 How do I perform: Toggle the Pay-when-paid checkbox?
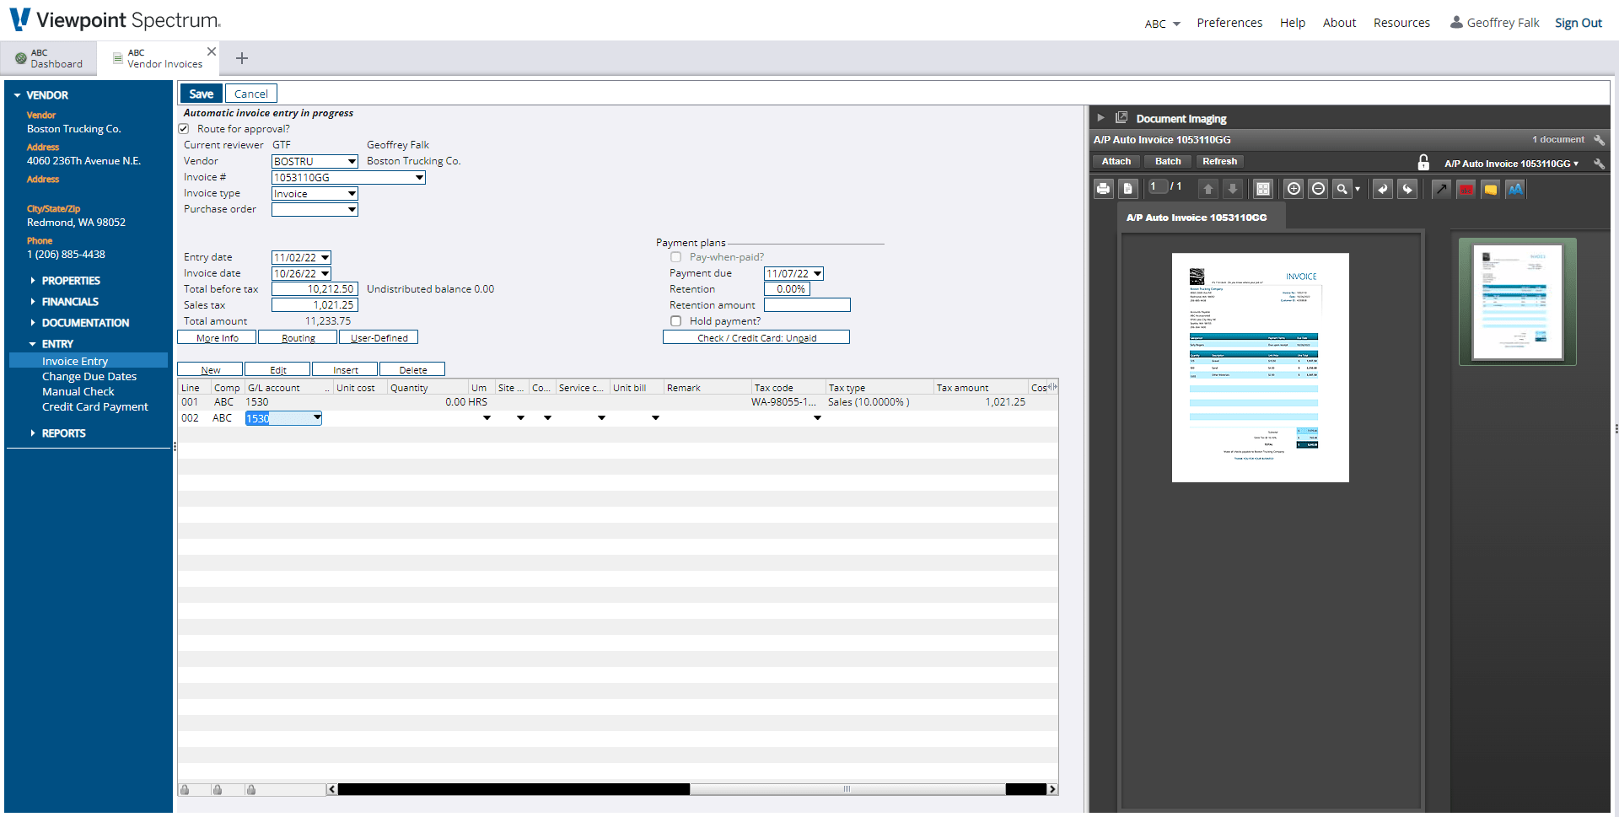[x=675, y=257]
